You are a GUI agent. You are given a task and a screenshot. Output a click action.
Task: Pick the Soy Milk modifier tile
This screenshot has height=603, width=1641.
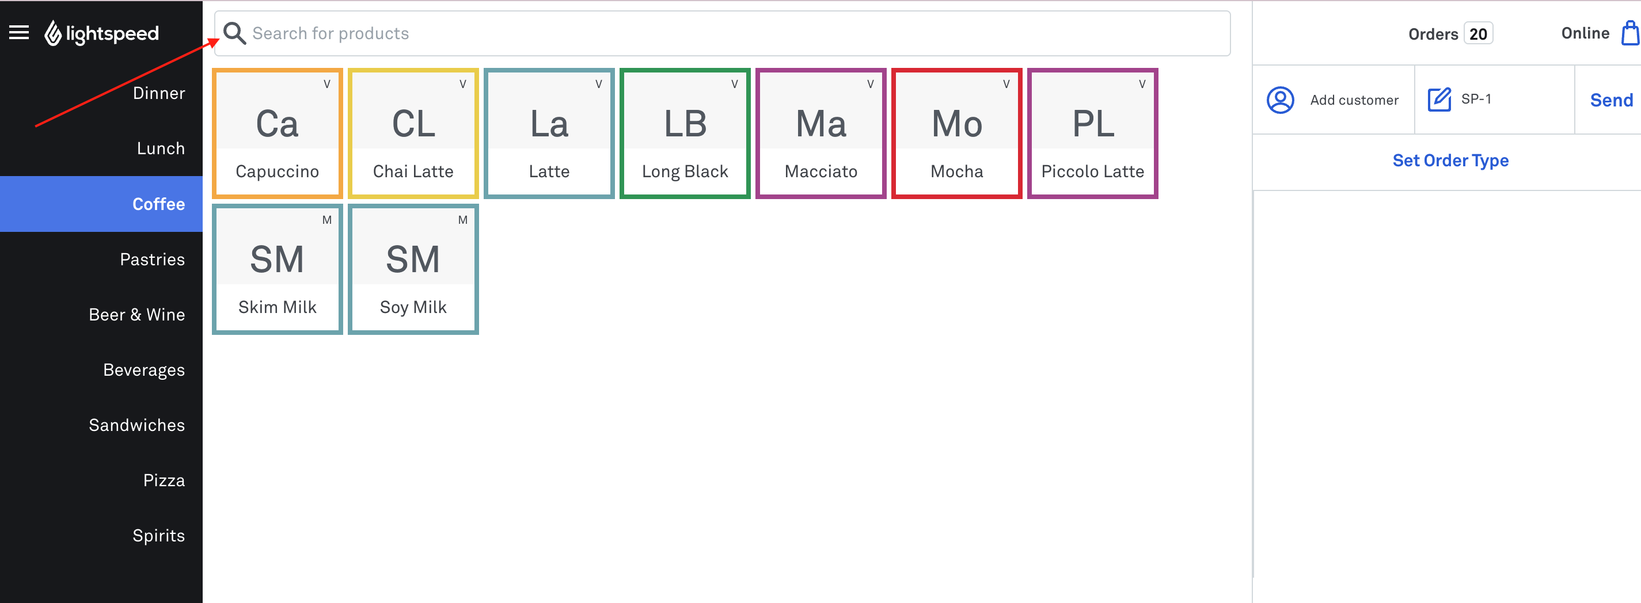[x=413, y=269]
